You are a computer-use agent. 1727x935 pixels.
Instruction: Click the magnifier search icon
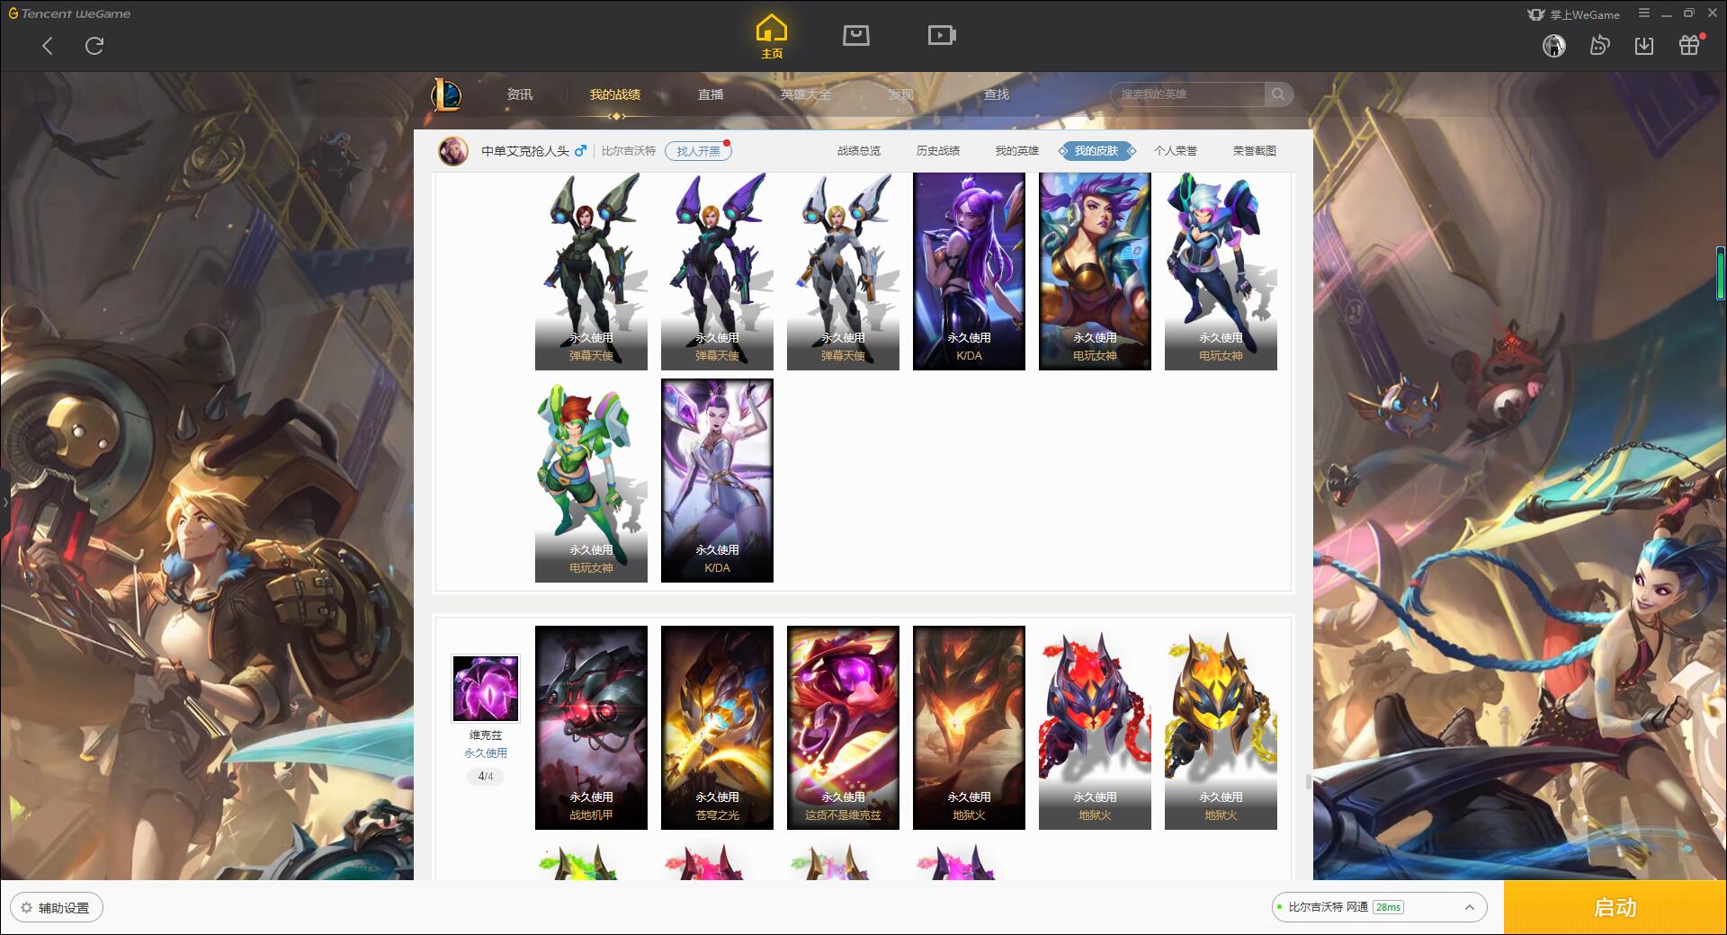point(1278,94)
